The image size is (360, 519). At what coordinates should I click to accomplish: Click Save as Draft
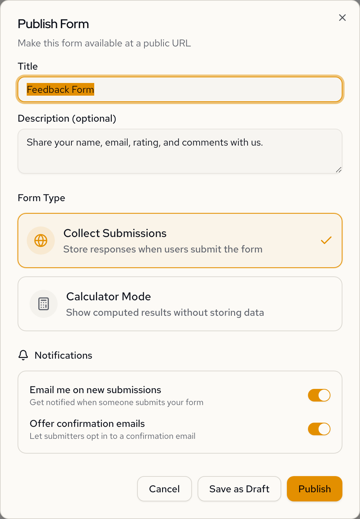pyautogui.click(x=239, y=489)
